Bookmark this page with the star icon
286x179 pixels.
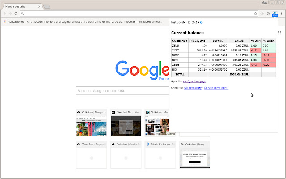tap(255, 13)
